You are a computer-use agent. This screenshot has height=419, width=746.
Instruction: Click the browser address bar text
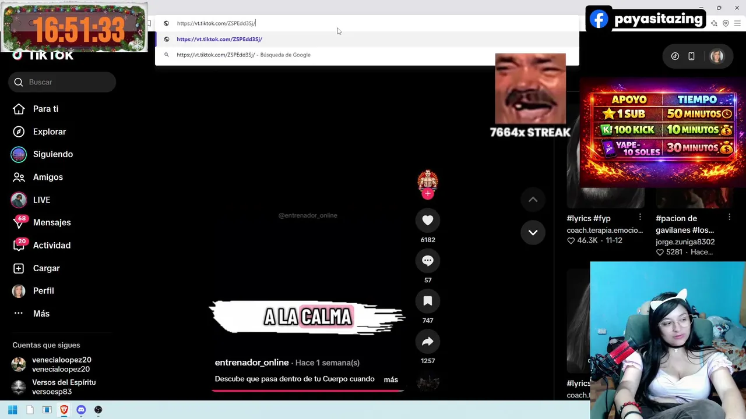point(216,23)
